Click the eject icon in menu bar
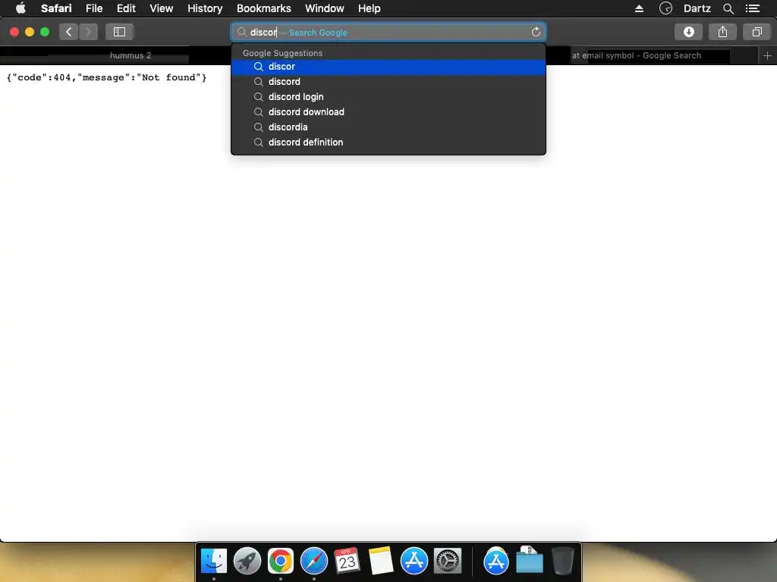 pos(639,8)
